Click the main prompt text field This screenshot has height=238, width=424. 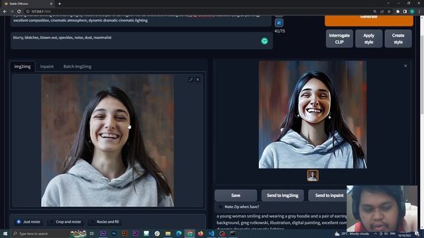point(140,20)
